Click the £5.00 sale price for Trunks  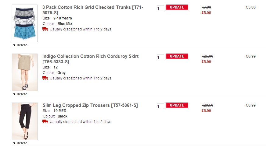(206, 13)
